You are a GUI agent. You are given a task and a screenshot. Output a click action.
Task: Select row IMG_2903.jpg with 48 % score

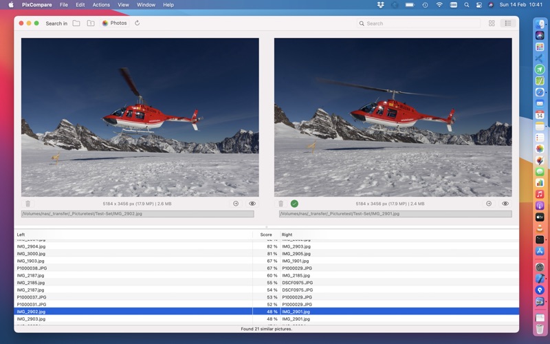point(267,319)
